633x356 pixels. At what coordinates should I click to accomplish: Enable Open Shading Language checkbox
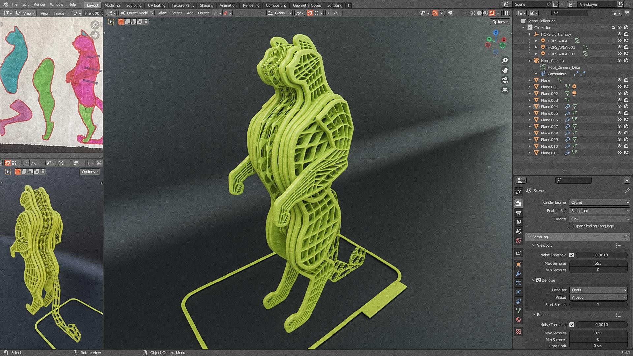(x=571, y=226)
